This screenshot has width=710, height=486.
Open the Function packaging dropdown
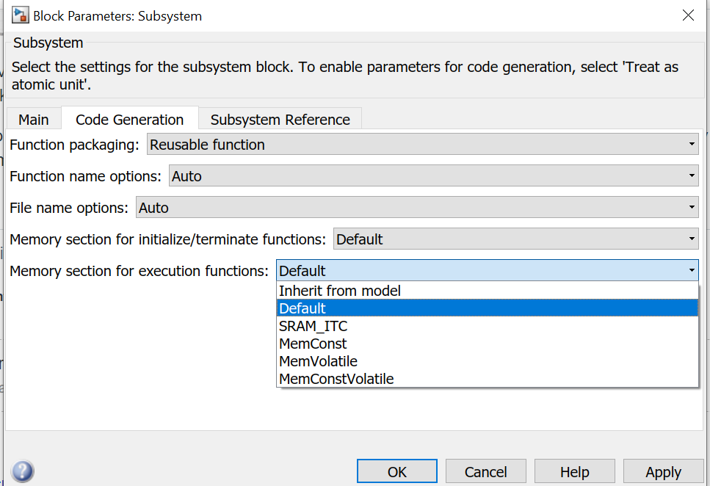pos(422,145)
